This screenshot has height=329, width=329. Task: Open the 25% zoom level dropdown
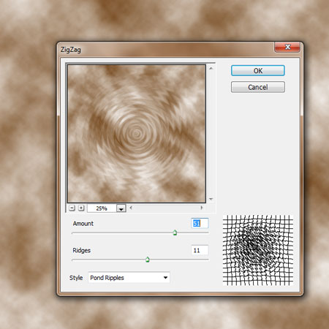(x=121, y=208)
